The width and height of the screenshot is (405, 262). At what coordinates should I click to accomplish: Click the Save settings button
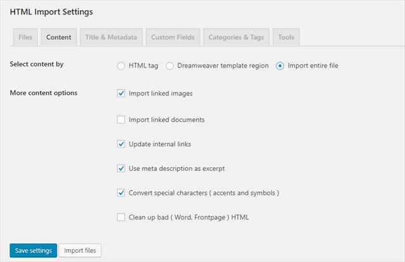click(33, 251)
